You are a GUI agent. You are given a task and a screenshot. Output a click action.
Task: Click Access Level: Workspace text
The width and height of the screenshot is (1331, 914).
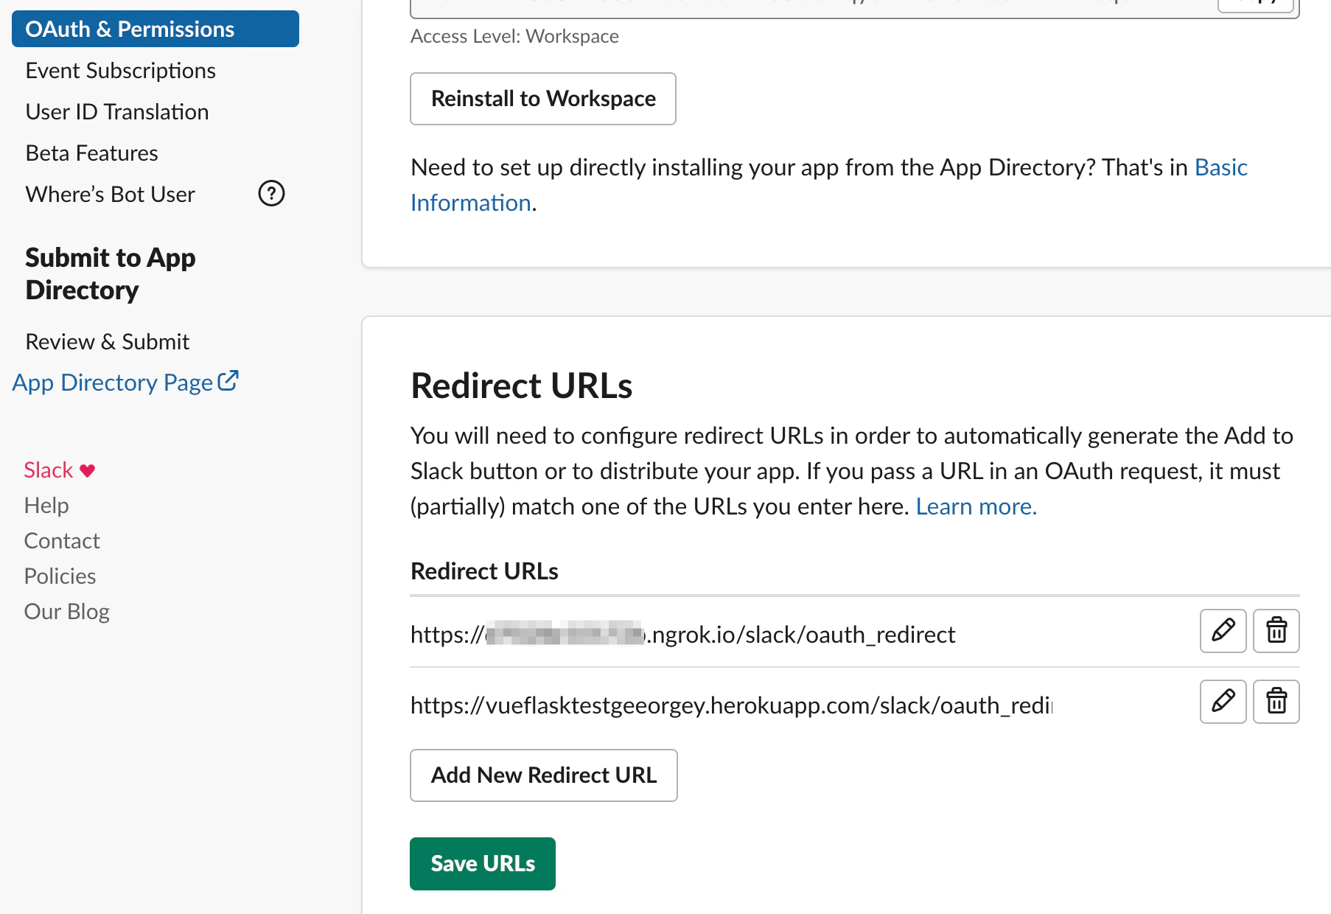(514, 36)
